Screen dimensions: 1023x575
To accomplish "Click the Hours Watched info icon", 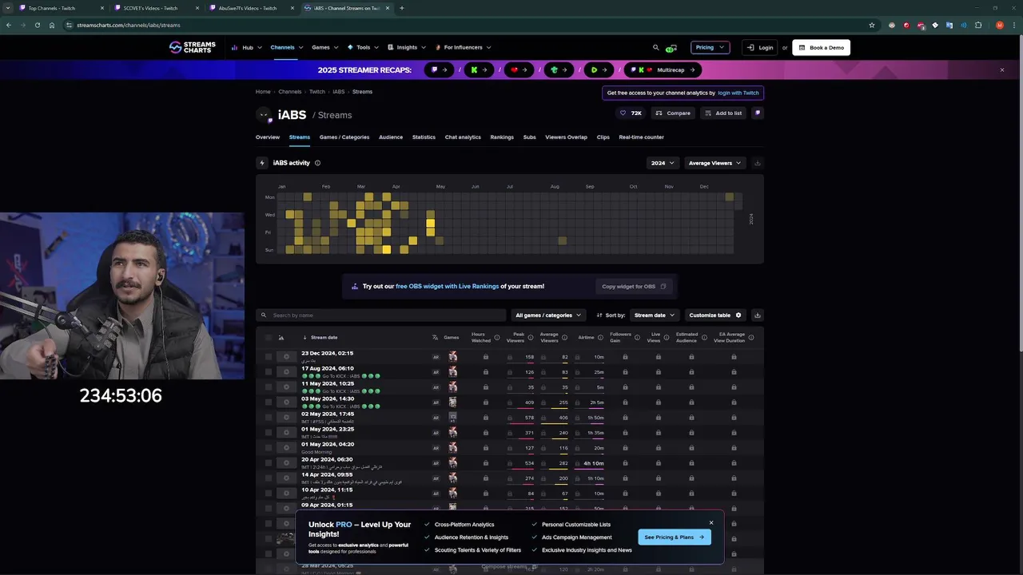I will (x=496, y=337).
